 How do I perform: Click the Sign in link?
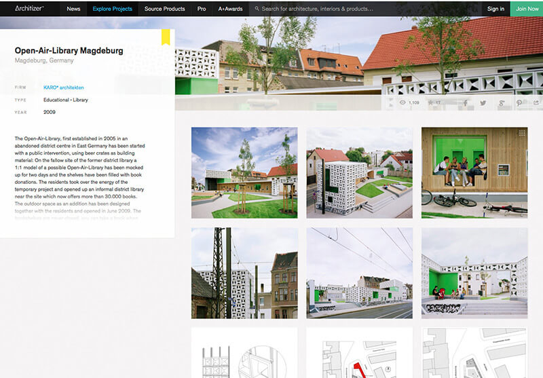[495, 9]
